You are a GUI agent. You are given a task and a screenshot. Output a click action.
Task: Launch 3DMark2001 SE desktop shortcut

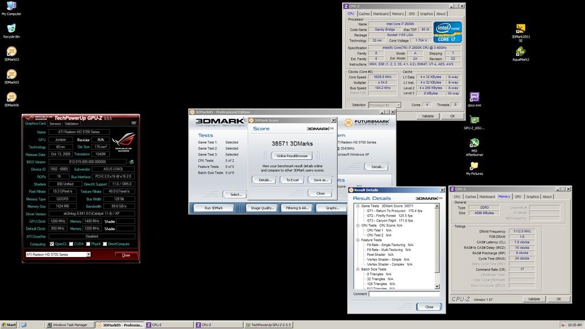520,33
